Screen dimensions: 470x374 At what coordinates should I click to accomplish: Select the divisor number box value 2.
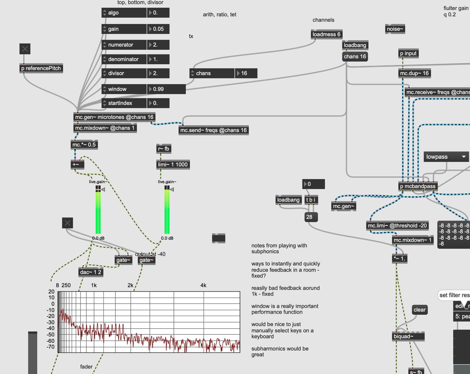coord(158,73)
